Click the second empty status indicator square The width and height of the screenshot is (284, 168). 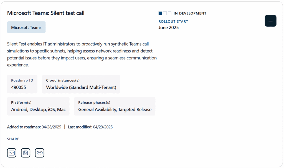164,13
